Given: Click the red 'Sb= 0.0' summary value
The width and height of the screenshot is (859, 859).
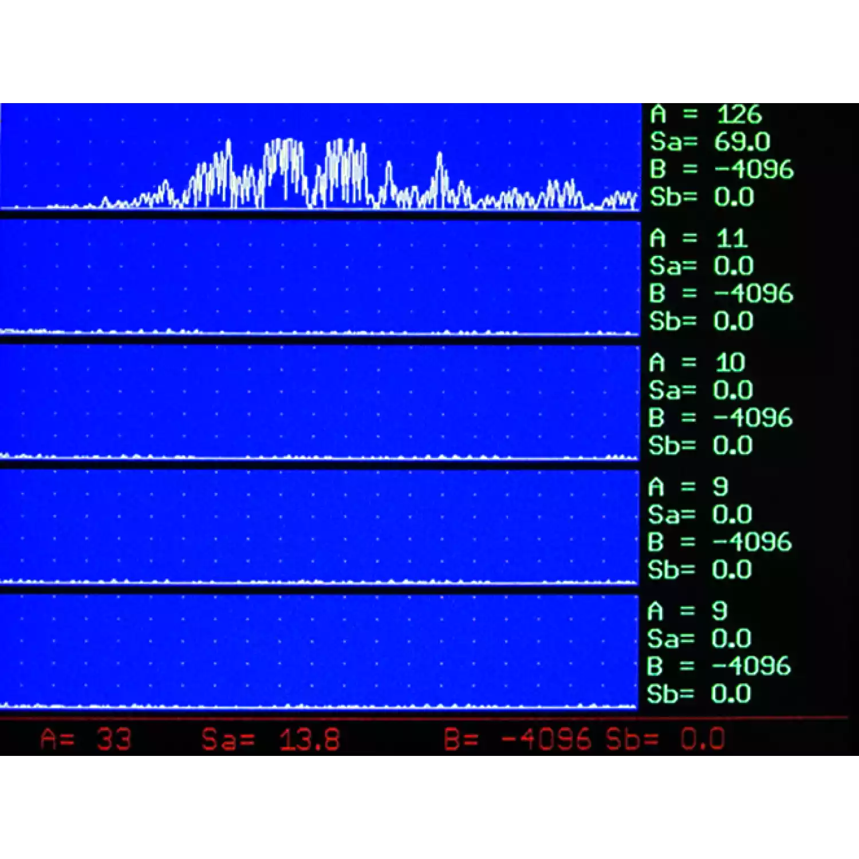Looking at the screenshot, I should (x=665, y=739).
